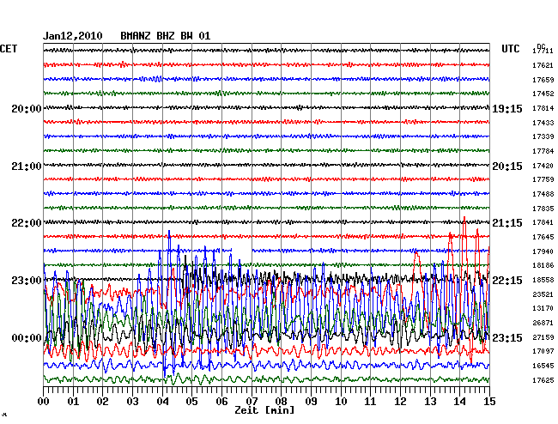
Task: Click the amplitude value '17841'
Action: (x=543, y=222)
